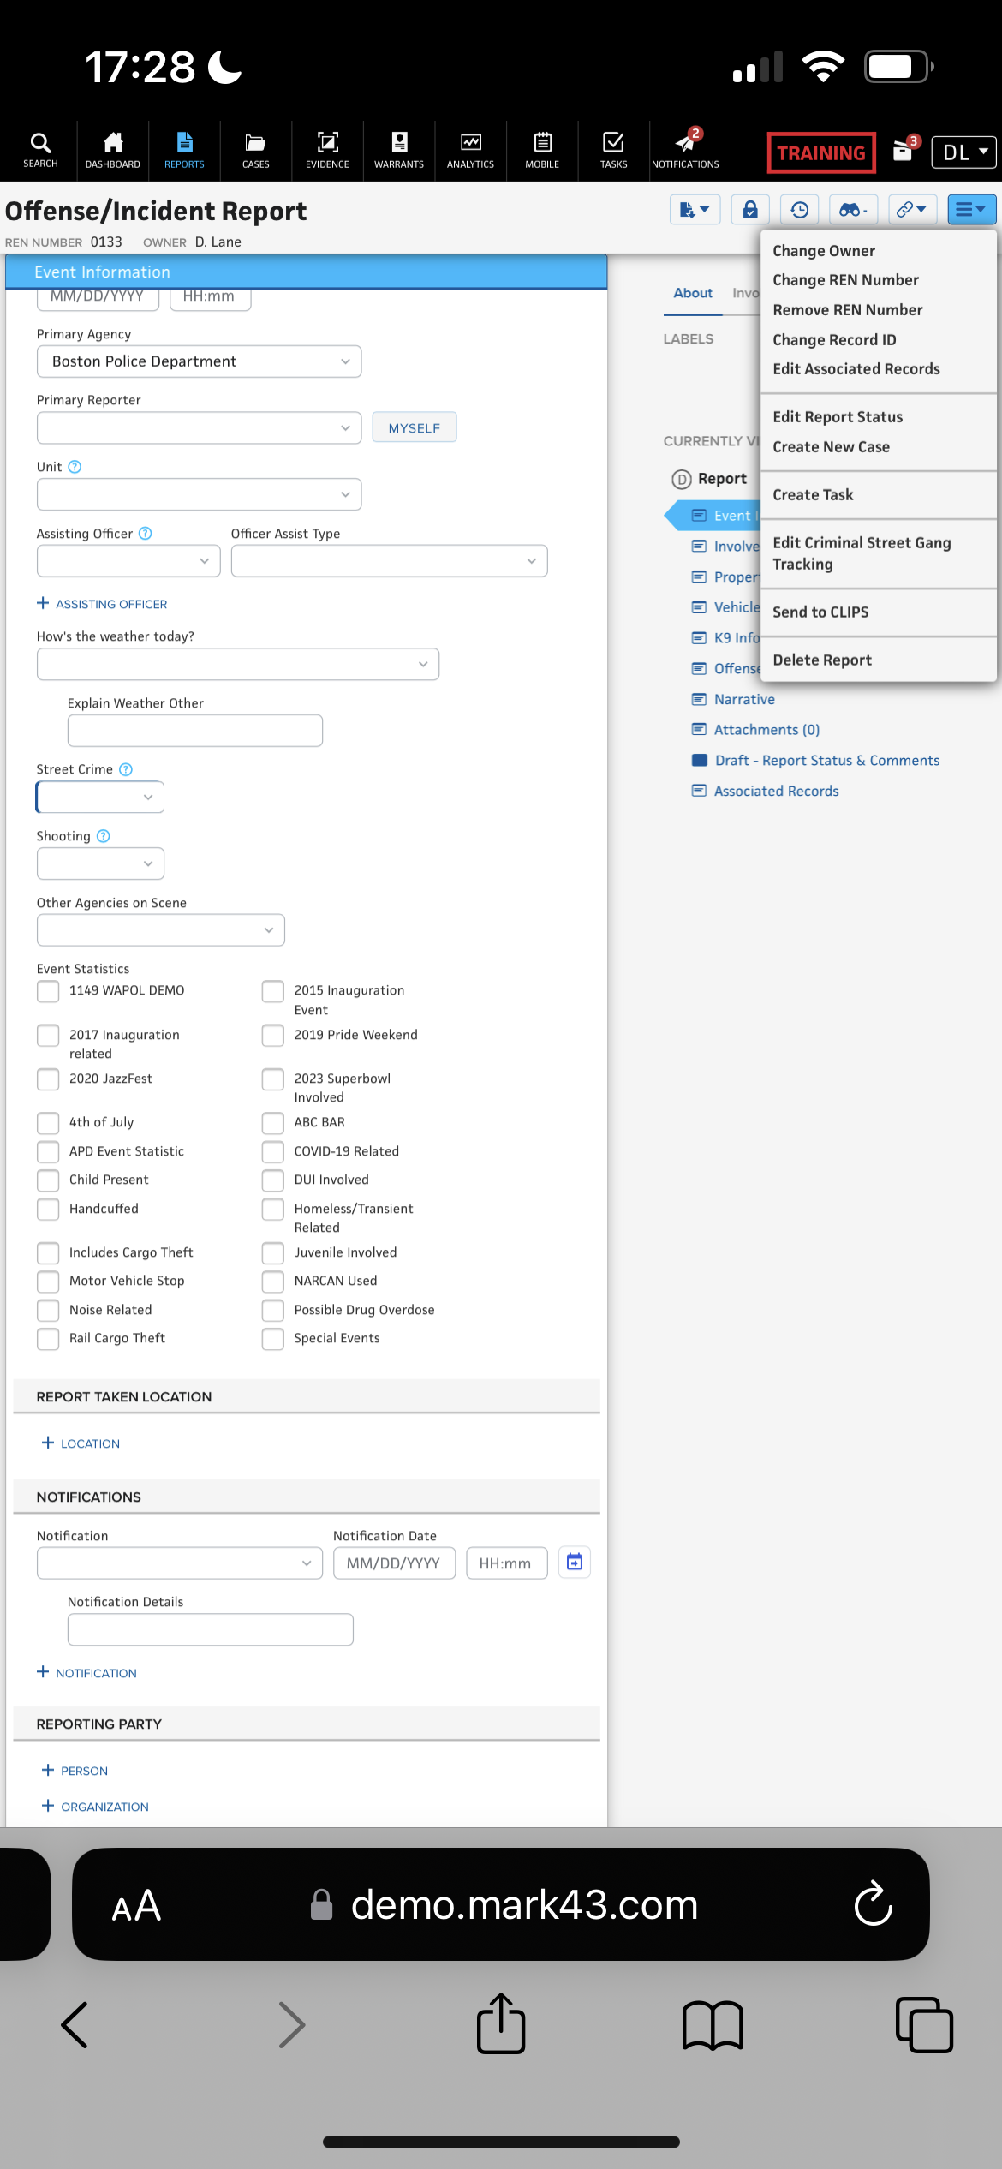Open the Warrants module icon
1002x2169 pixels.
click(x=399, y=150)
